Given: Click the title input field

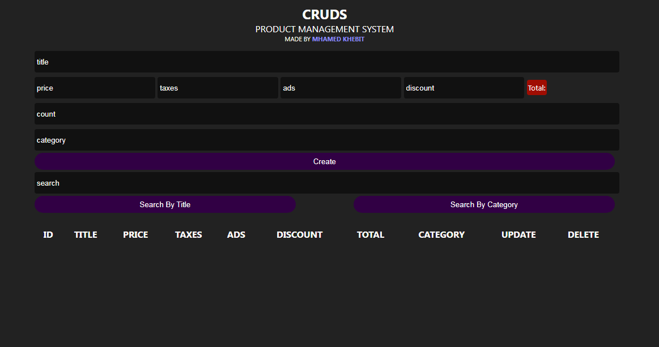Looking at the screenshot, I should pyautogui.click(x=326, y=62).
